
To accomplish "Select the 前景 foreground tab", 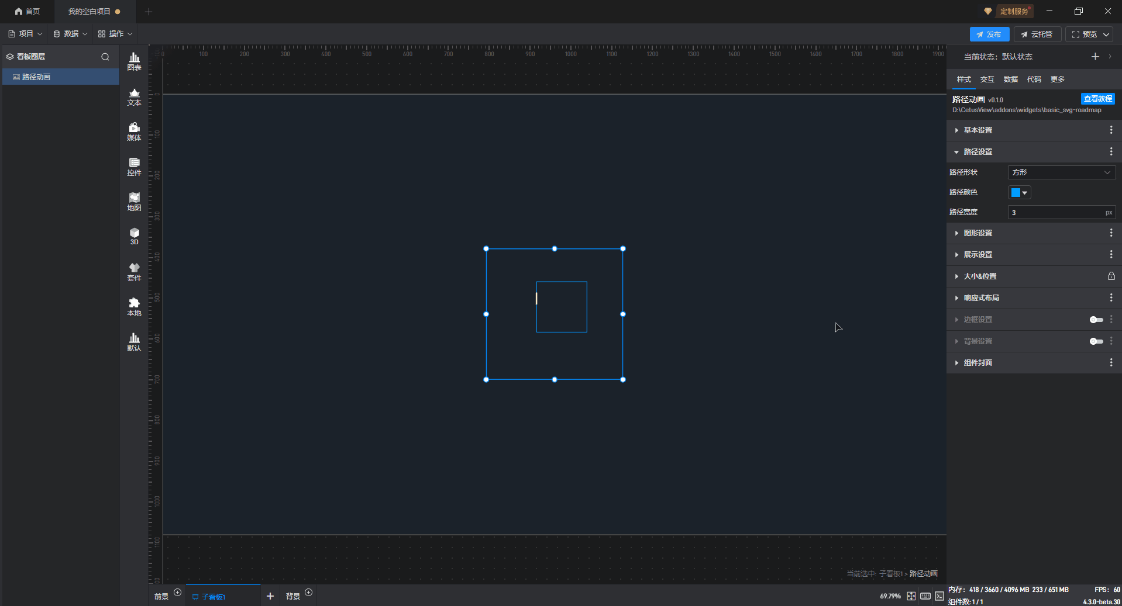I will [161, 596].
